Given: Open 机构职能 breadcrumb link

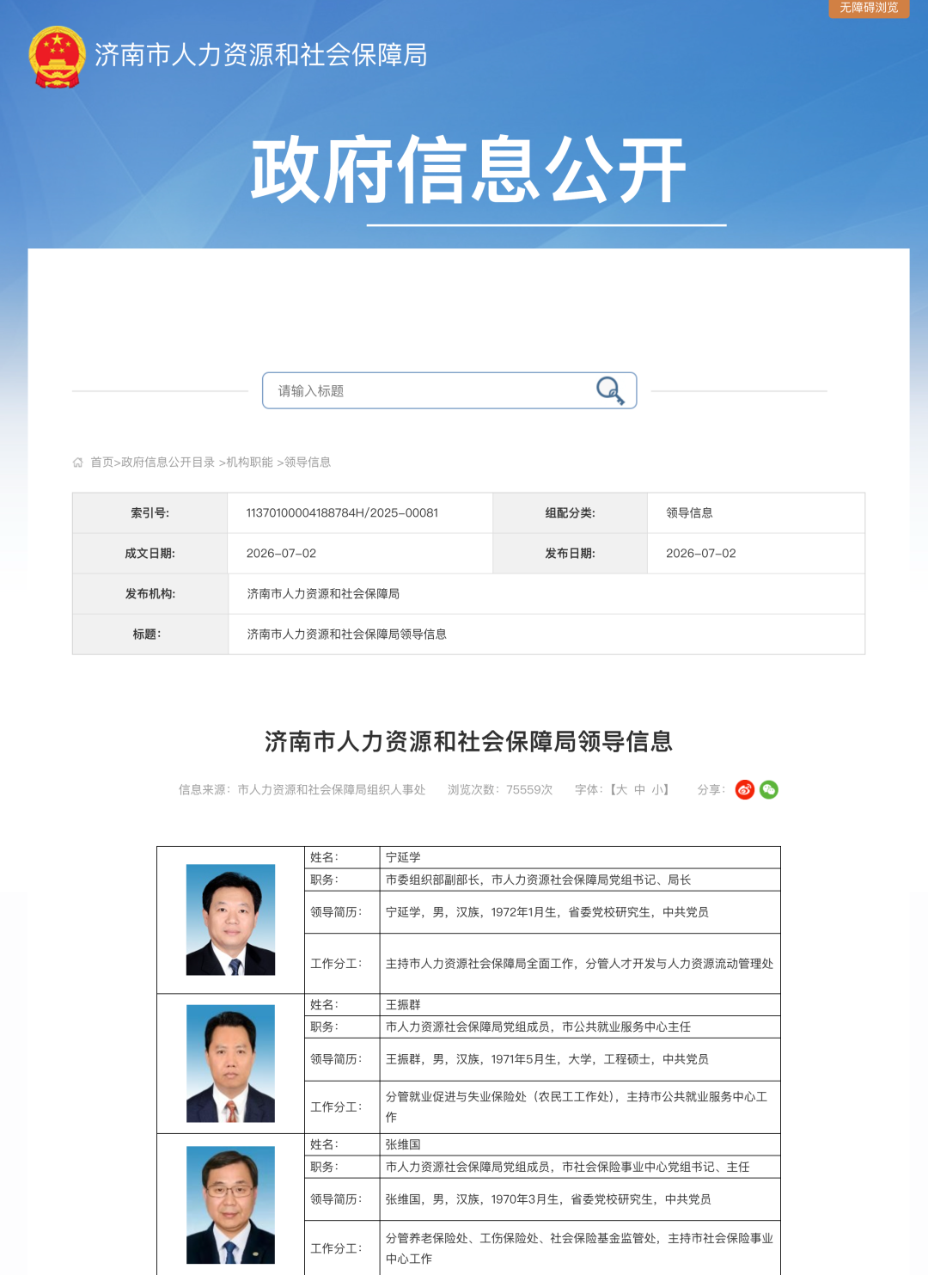Looking at the screenshot, I should coord(249,463).
